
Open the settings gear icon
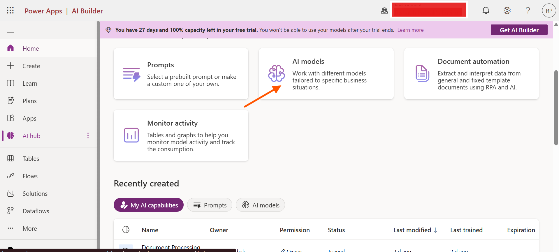point(507,11)
